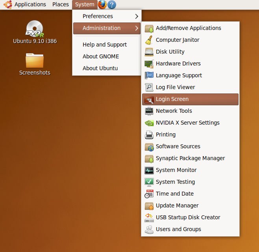
Task: Click the System Monitor label
Action: coord(176,170)
